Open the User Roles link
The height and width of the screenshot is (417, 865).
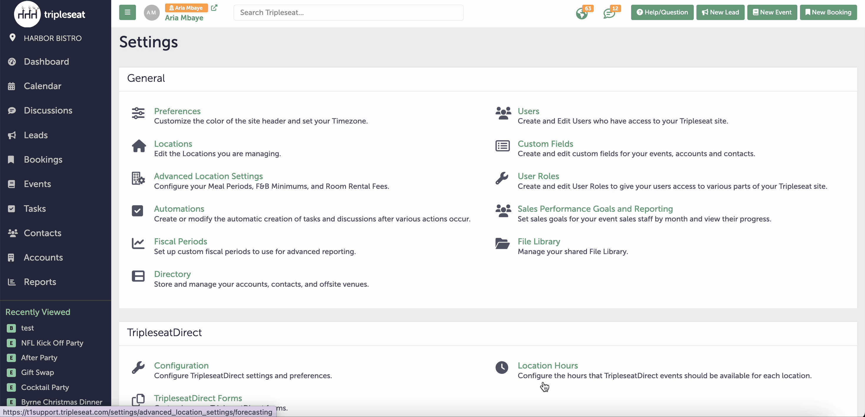point(538,176)
